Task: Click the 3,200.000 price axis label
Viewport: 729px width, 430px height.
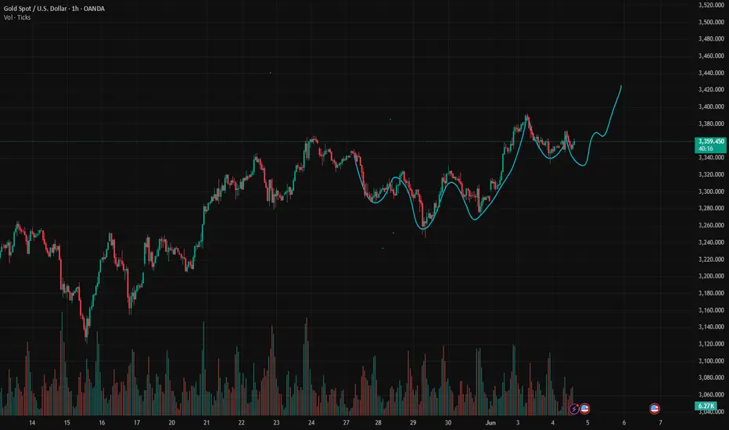Action: (711, 276)
